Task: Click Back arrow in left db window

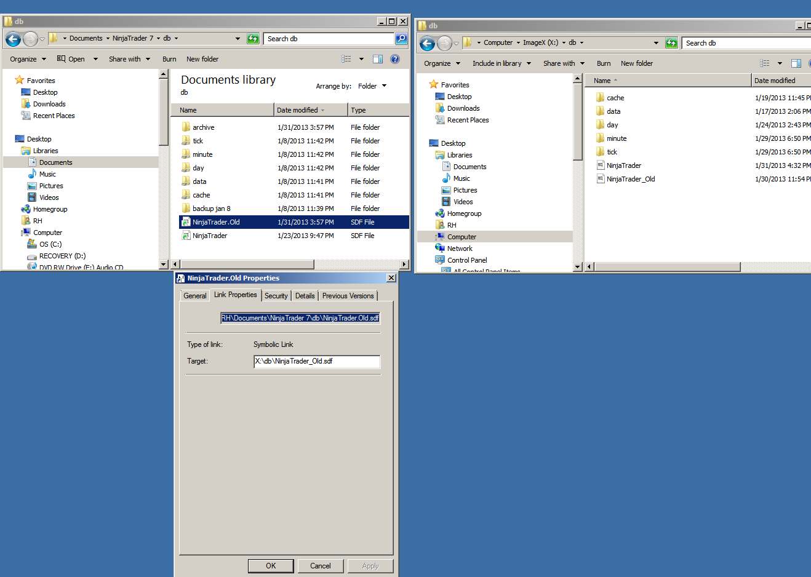Action: [x=13, y=39]
